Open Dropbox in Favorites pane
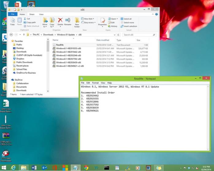 tap(19, 59)
